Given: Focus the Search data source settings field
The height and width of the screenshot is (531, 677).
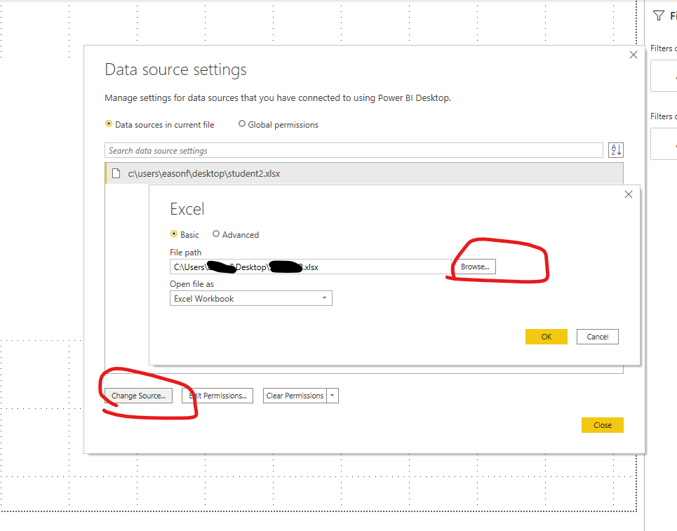Looking at the screenshot, I should 354,150.
